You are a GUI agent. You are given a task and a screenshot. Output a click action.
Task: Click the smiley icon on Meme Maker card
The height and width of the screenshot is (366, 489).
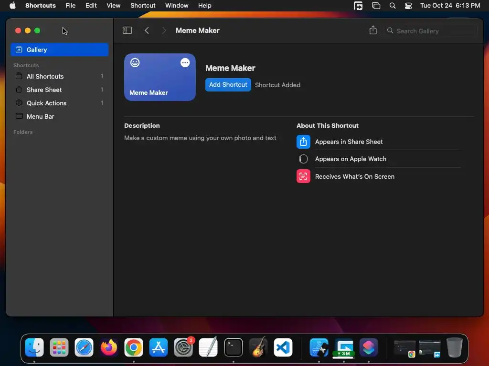pyautogui.click(x=135, y=62)
